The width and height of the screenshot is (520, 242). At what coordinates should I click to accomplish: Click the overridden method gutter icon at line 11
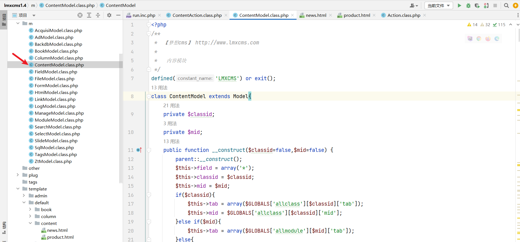(139, 150)
